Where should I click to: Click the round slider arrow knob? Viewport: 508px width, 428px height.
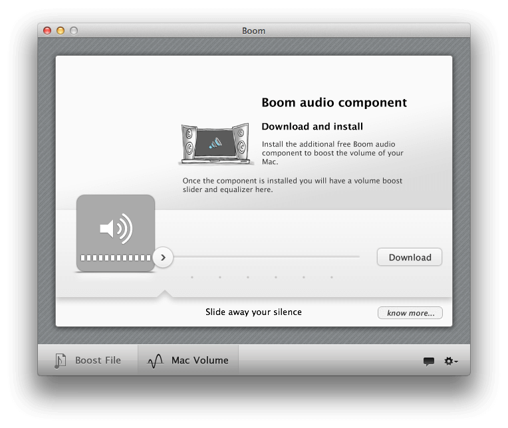point(163,257)
